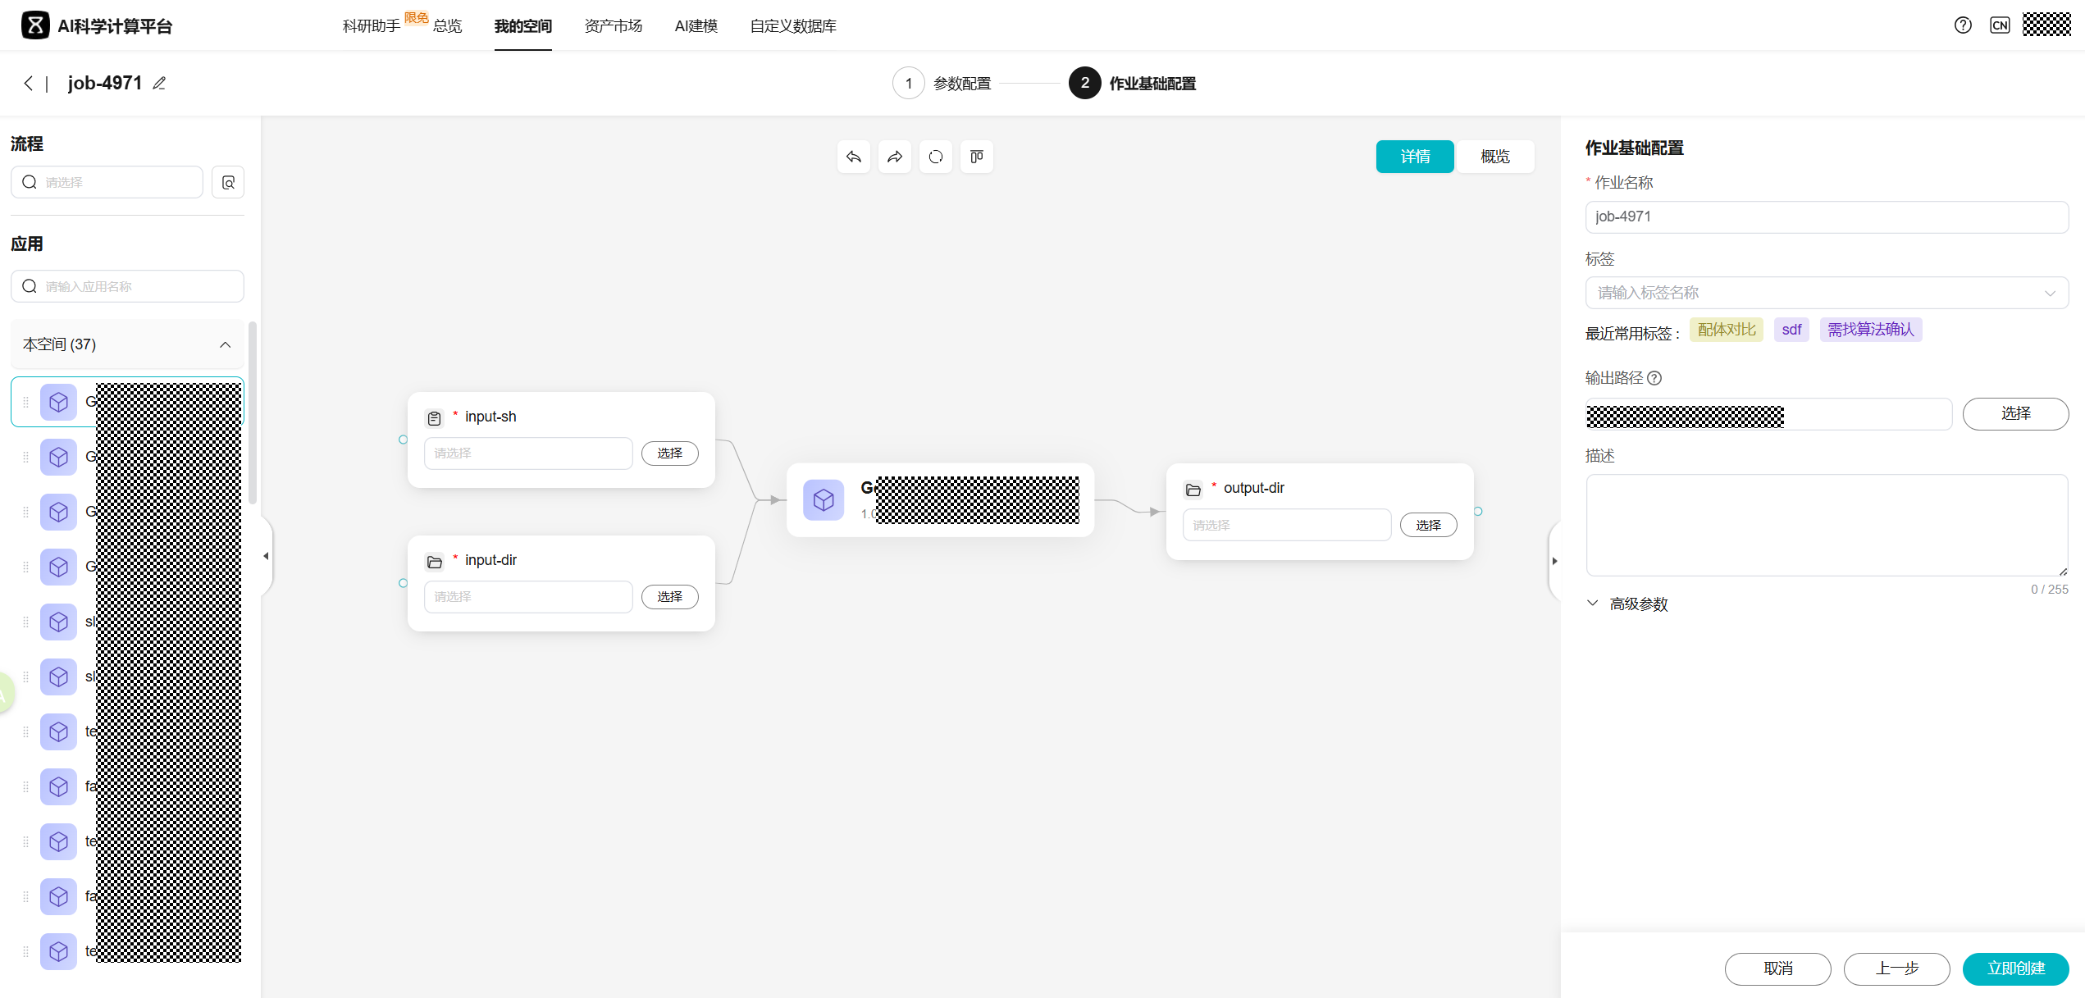The image size is (2085, 998).
Task: Switch canvas view to 概览
Action: (x=1494, y=157)
